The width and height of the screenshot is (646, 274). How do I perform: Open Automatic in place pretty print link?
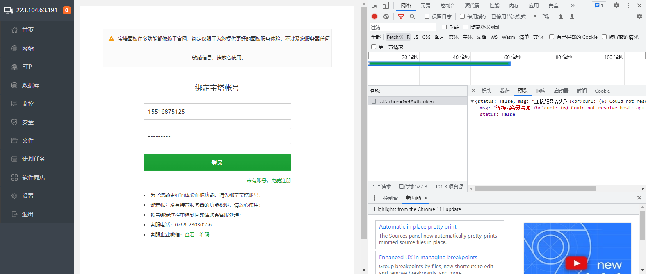pos(418,226)
